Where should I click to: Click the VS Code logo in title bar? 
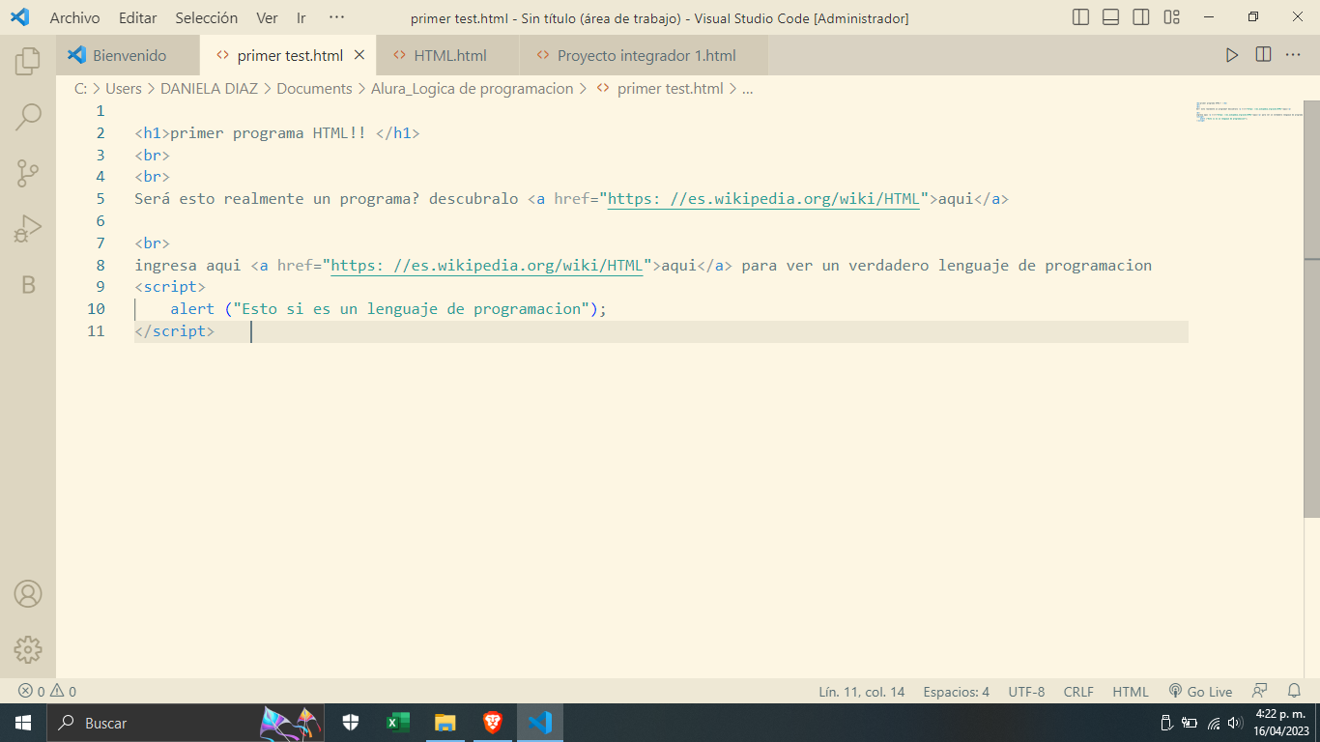pos(19,17)
